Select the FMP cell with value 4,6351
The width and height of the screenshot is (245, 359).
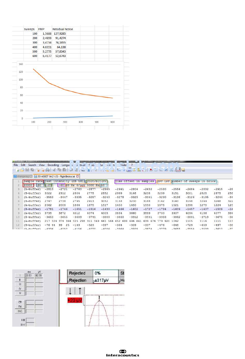(x=45, y=47)
